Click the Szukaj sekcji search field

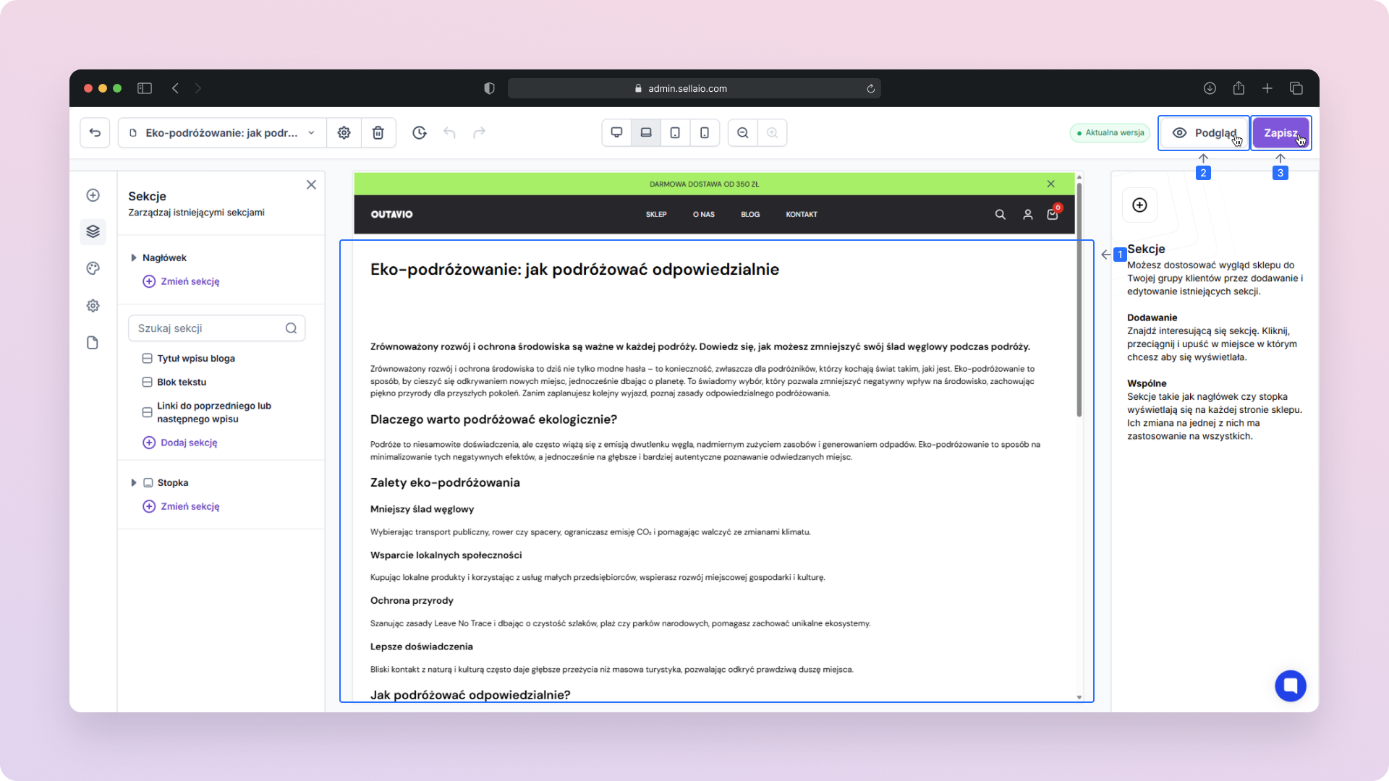point(210,328)
